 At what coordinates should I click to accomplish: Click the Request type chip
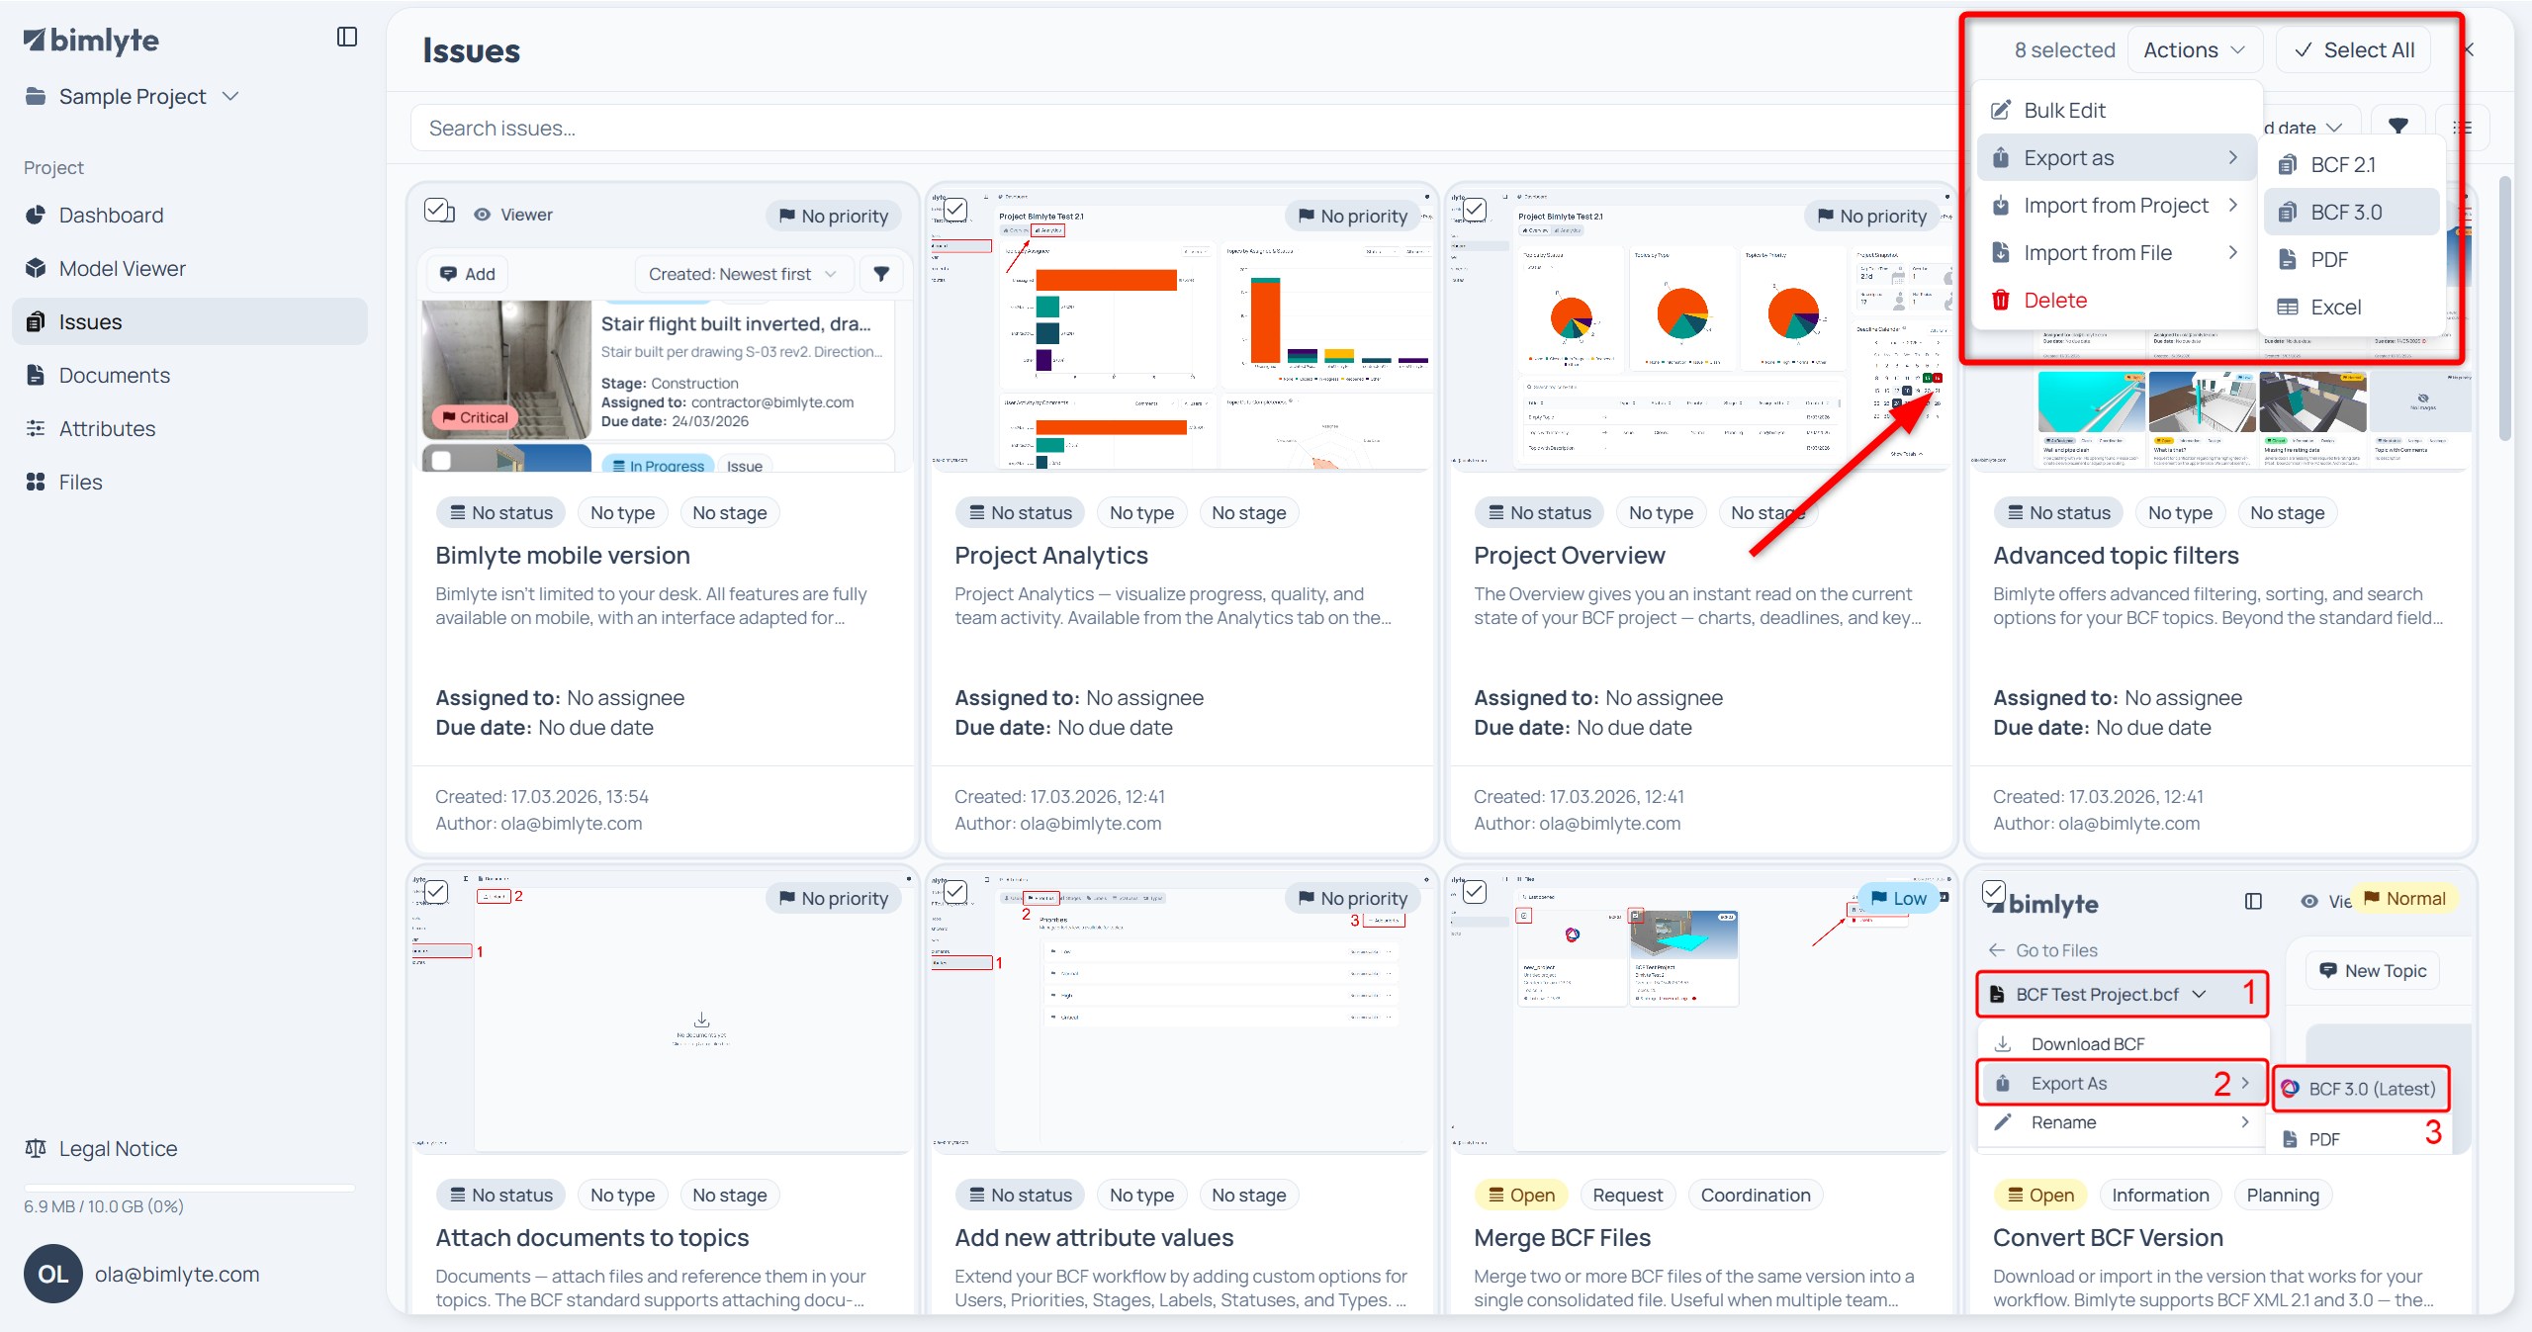[1628, 1196]
